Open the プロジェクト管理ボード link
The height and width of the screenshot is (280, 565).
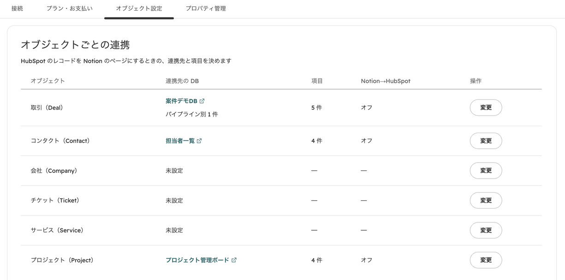[x=197, y=260]
